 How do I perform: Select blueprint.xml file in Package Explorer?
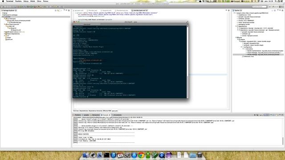(16, 30)
